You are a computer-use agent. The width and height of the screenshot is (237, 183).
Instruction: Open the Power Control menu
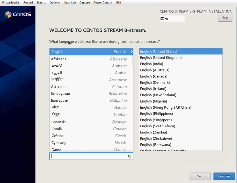coord(103,3)
